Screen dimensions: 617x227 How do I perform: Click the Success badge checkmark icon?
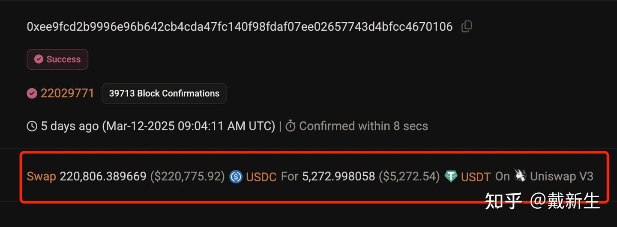coord(39,59)
